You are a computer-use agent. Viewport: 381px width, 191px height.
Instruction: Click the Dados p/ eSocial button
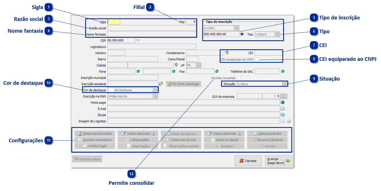click(x=224, y=140)
